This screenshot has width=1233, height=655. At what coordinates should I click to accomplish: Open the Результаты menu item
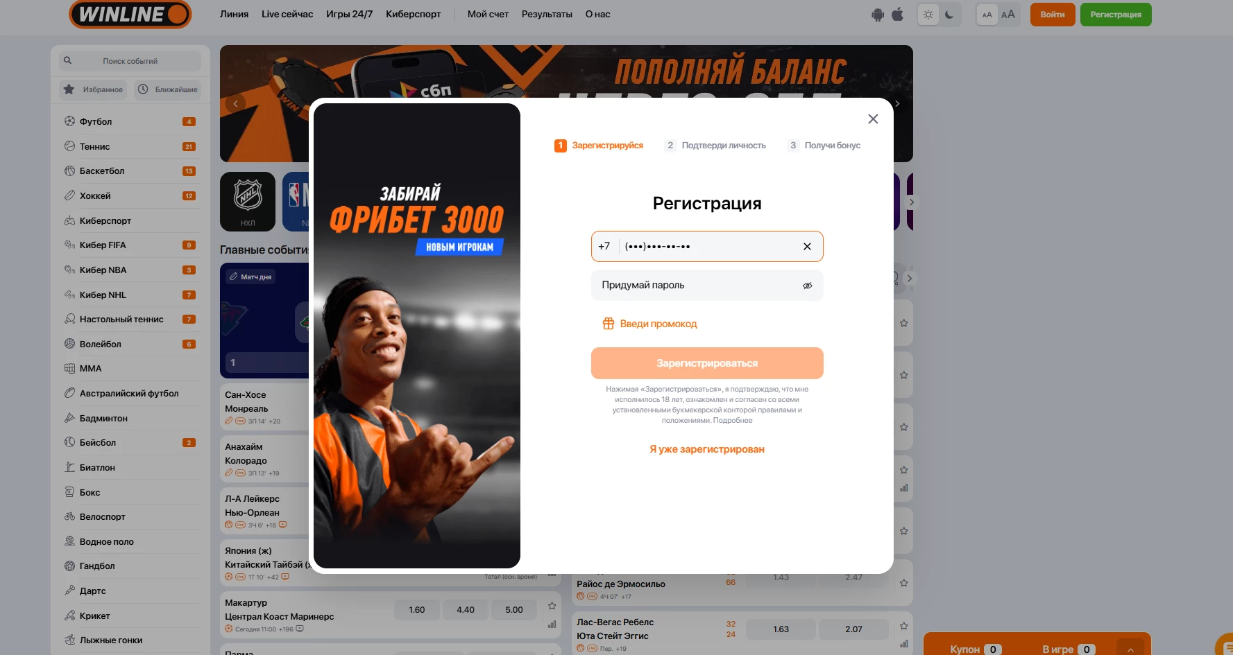tap(547, 14)
